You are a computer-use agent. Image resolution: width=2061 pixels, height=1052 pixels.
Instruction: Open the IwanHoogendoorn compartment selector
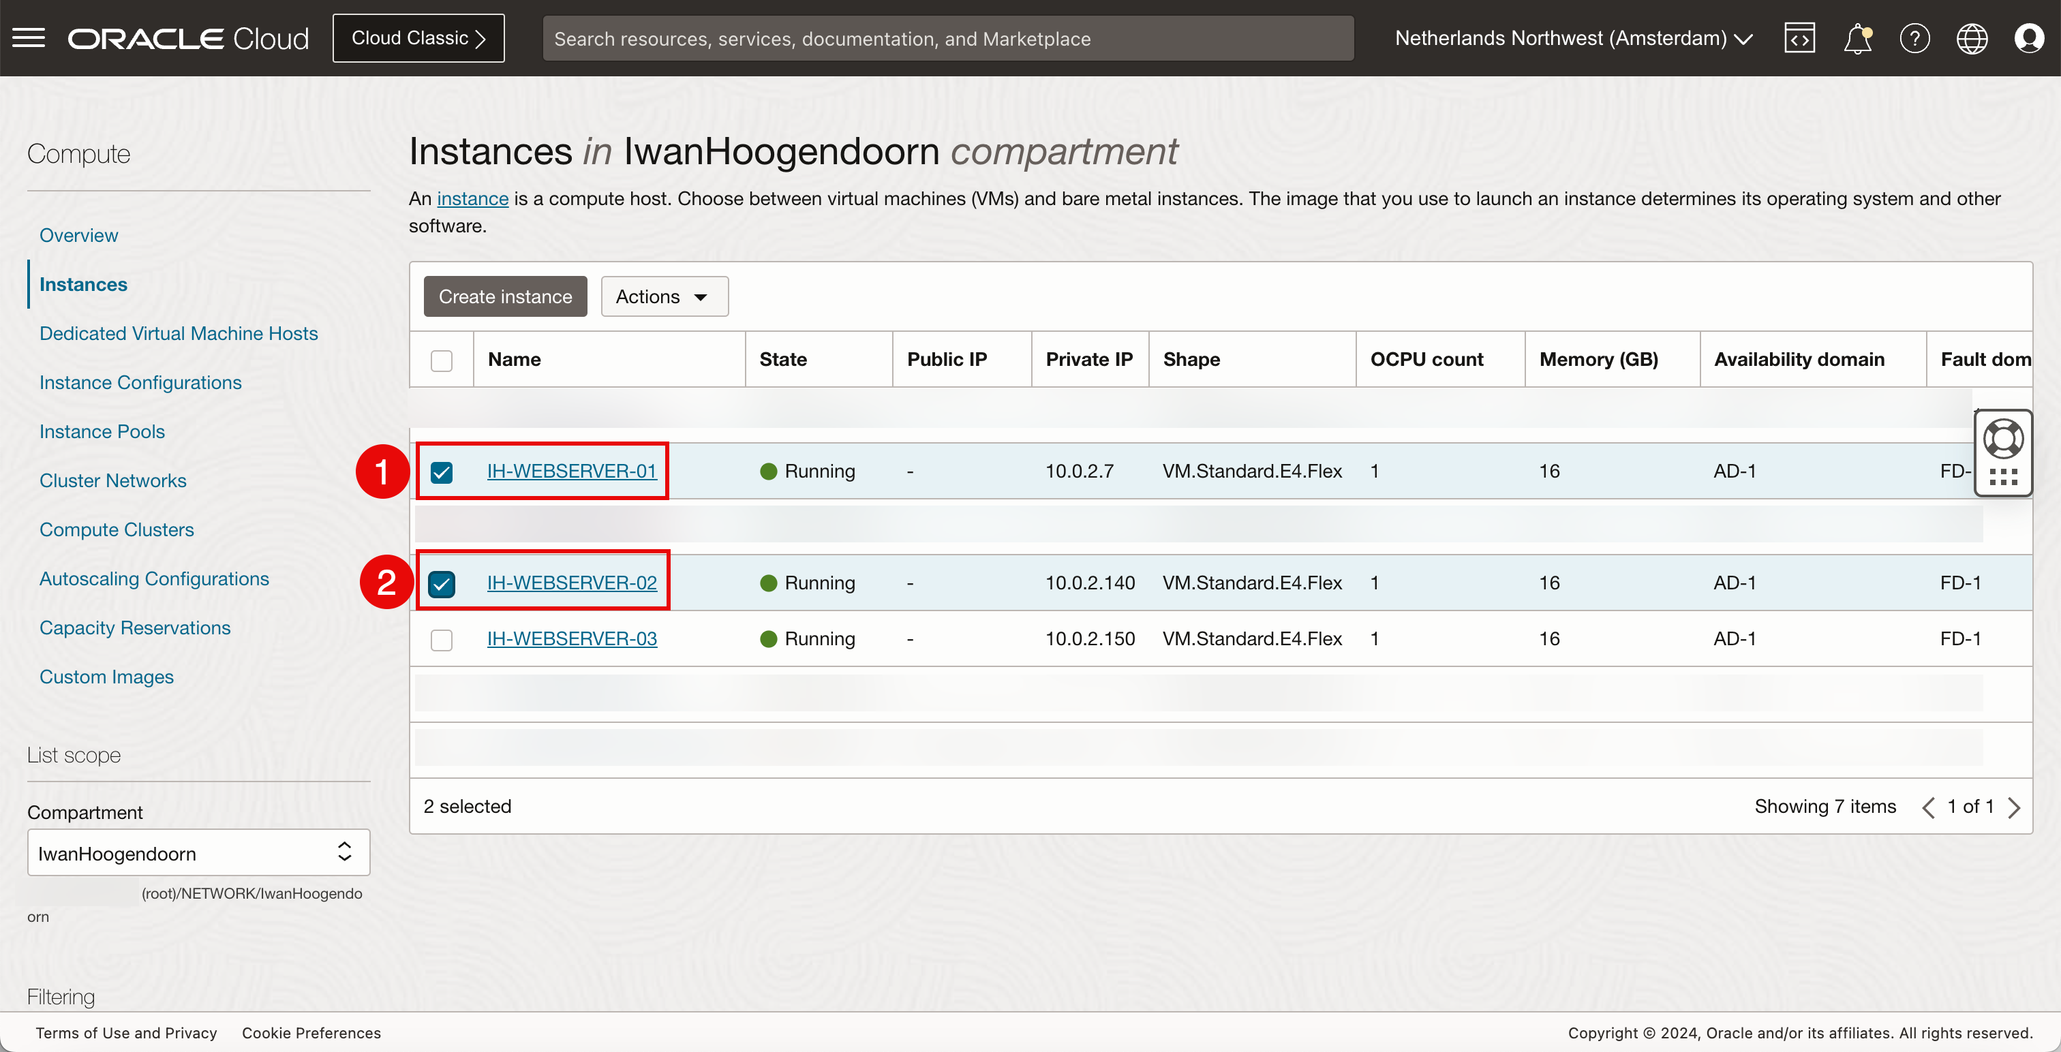[198, 853]
